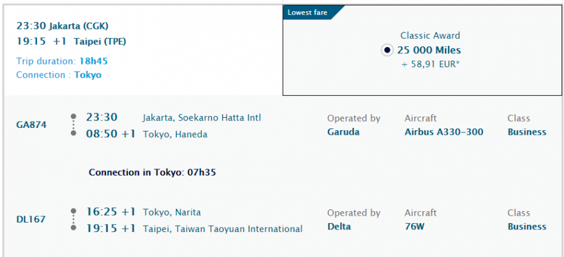Click the 19:15 +1 Taipei (TPE) arrival header
Viewport: 564px width, 257px height.
(x=71, y=41)
